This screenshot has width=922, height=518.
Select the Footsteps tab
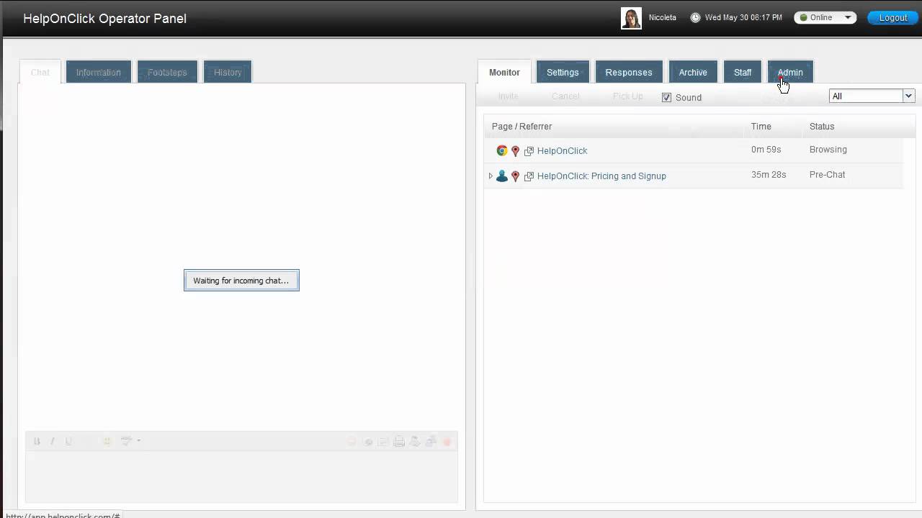click(x=167, y=72)
